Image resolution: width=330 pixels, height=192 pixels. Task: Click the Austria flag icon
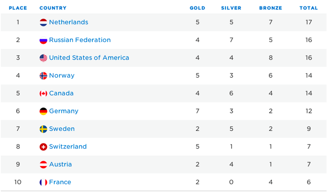(x=43, y=165)
